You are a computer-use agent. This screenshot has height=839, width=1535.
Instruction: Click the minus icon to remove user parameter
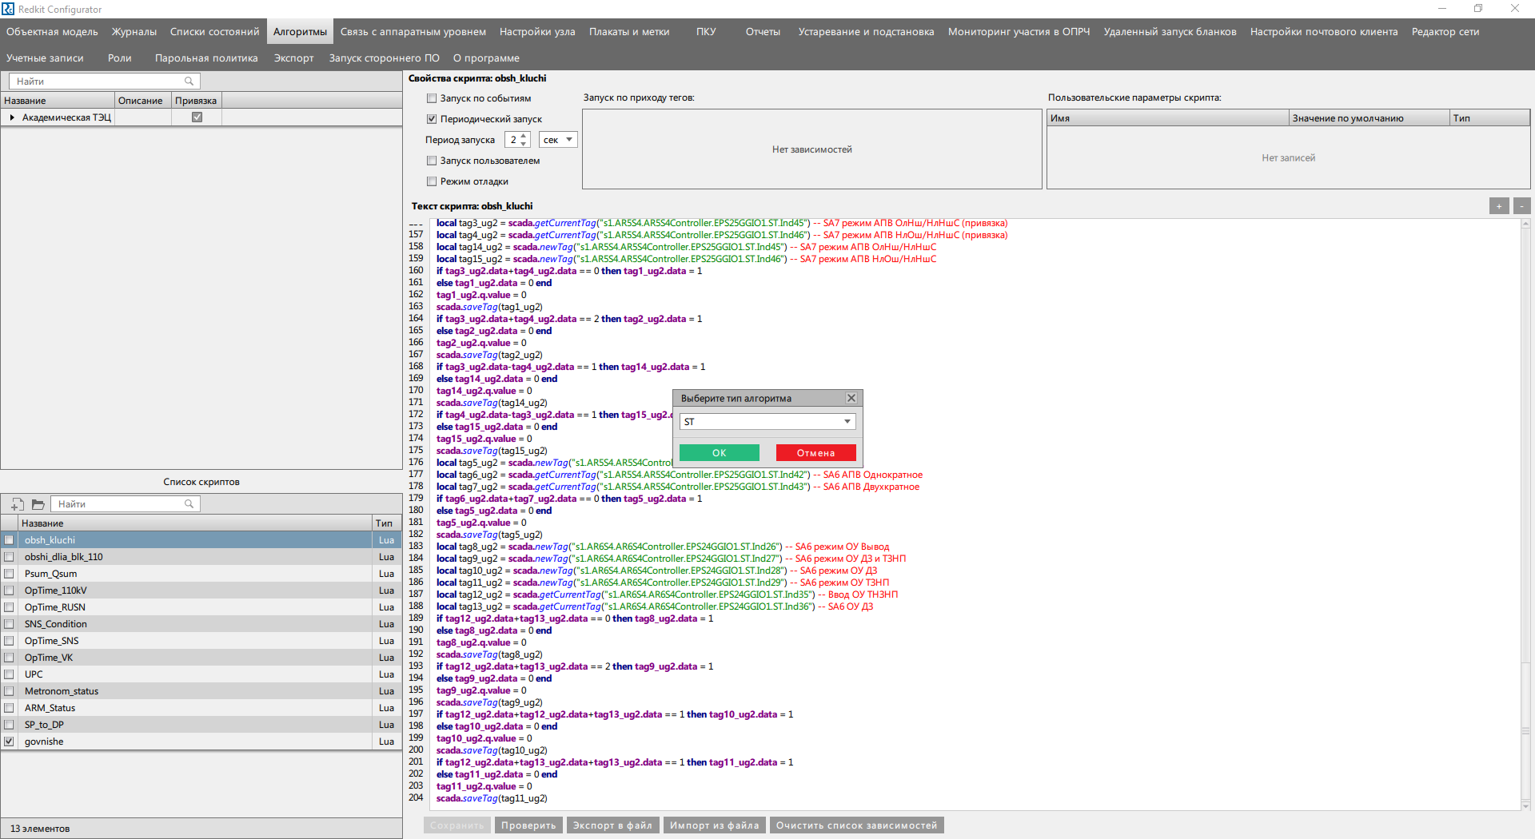[1521, 205]
